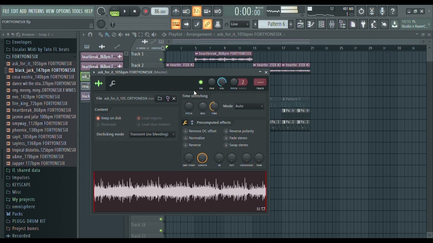Adjust the VOL knob

coord(222,82)
